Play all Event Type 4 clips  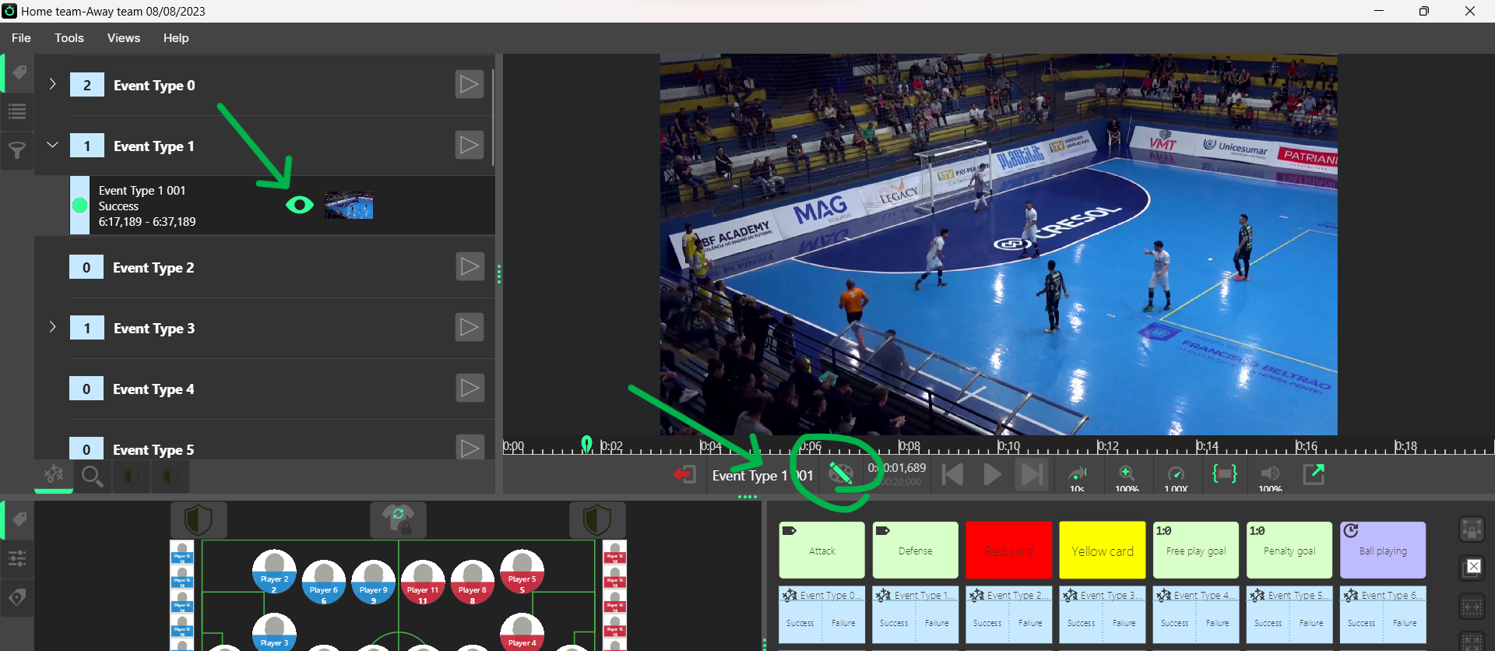click(470, 388)
